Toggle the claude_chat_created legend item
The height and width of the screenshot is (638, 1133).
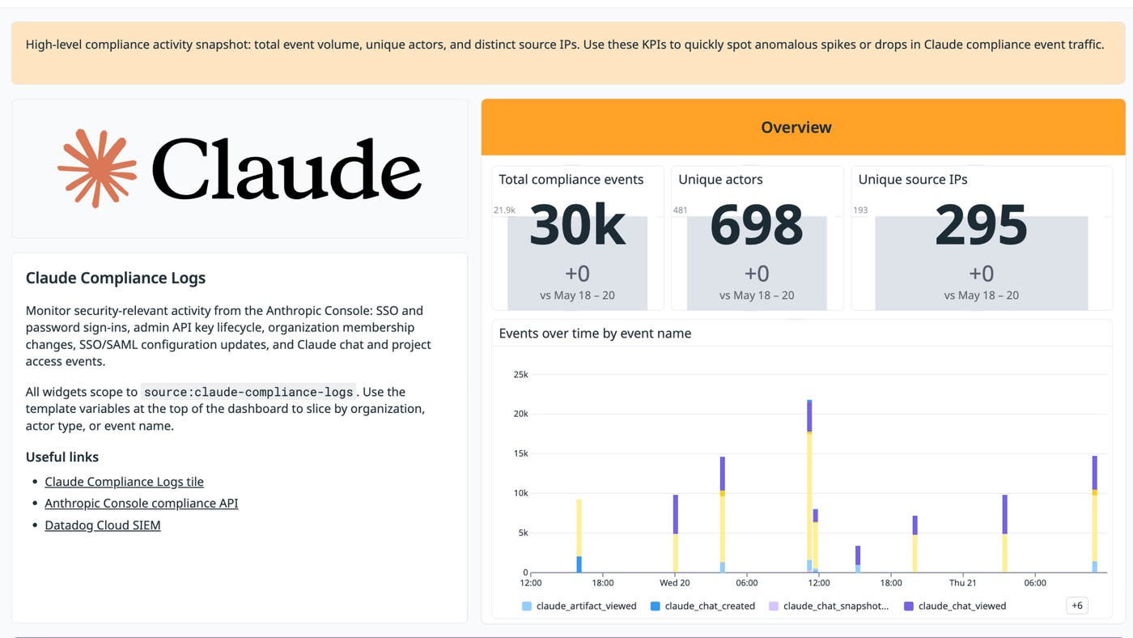point(702,606)
